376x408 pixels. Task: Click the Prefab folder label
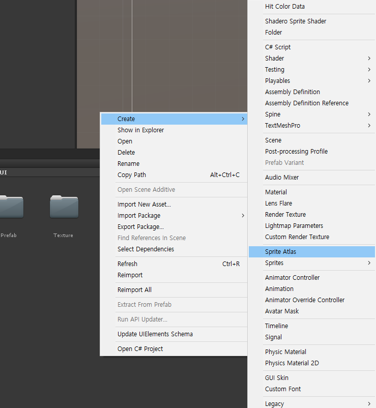[x=9, y=235]
